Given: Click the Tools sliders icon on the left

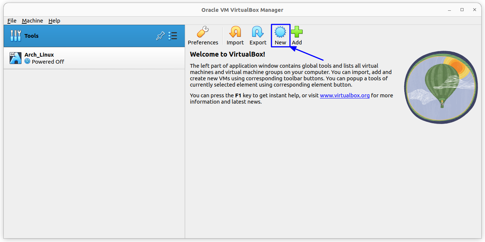Looking at the screenshot, I should click(15, 36).
